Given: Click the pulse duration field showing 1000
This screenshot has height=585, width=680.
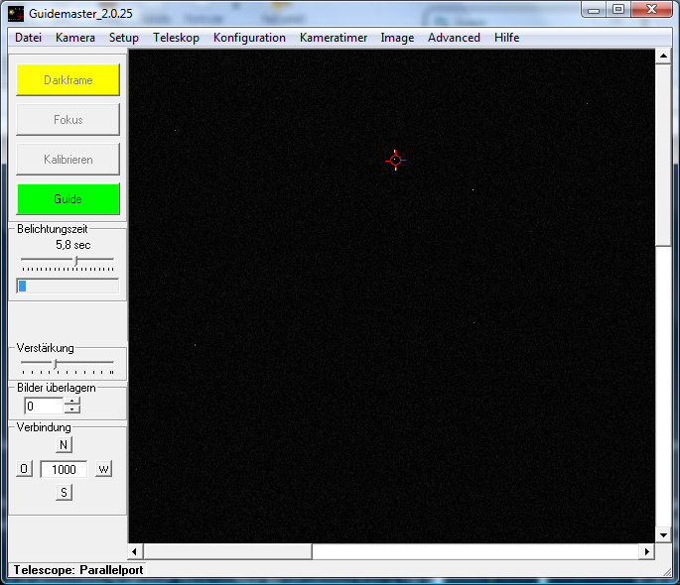Looking at the screenshot, I should click(x=64, y=469).
